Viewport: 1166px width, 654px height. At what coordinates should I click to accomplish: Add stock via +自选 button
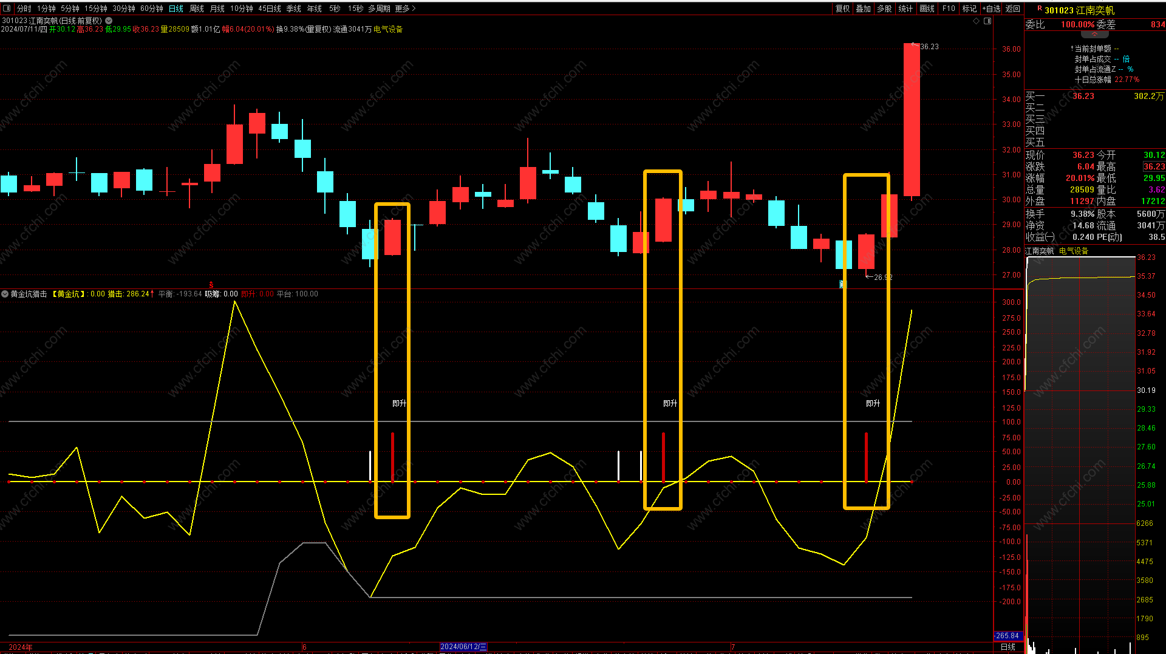click(991, 9)
